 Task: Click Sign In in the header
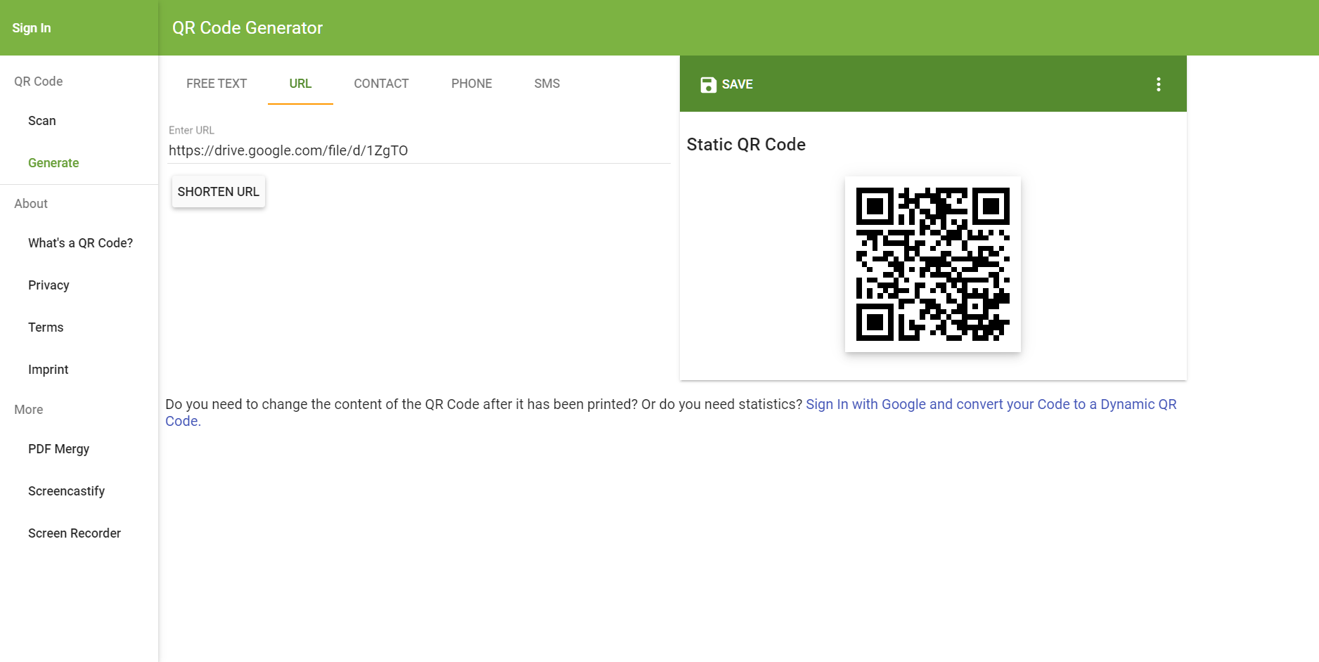(32, 28)
